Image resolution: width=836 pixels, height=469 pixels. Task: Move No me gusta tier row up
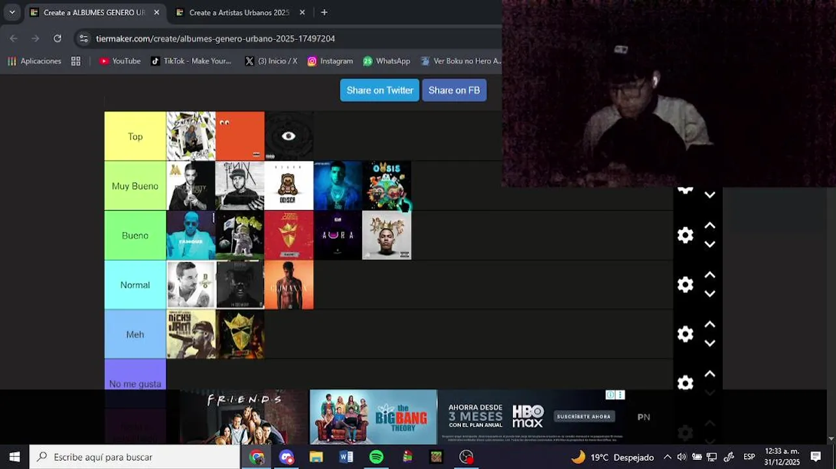pos(710,374)
